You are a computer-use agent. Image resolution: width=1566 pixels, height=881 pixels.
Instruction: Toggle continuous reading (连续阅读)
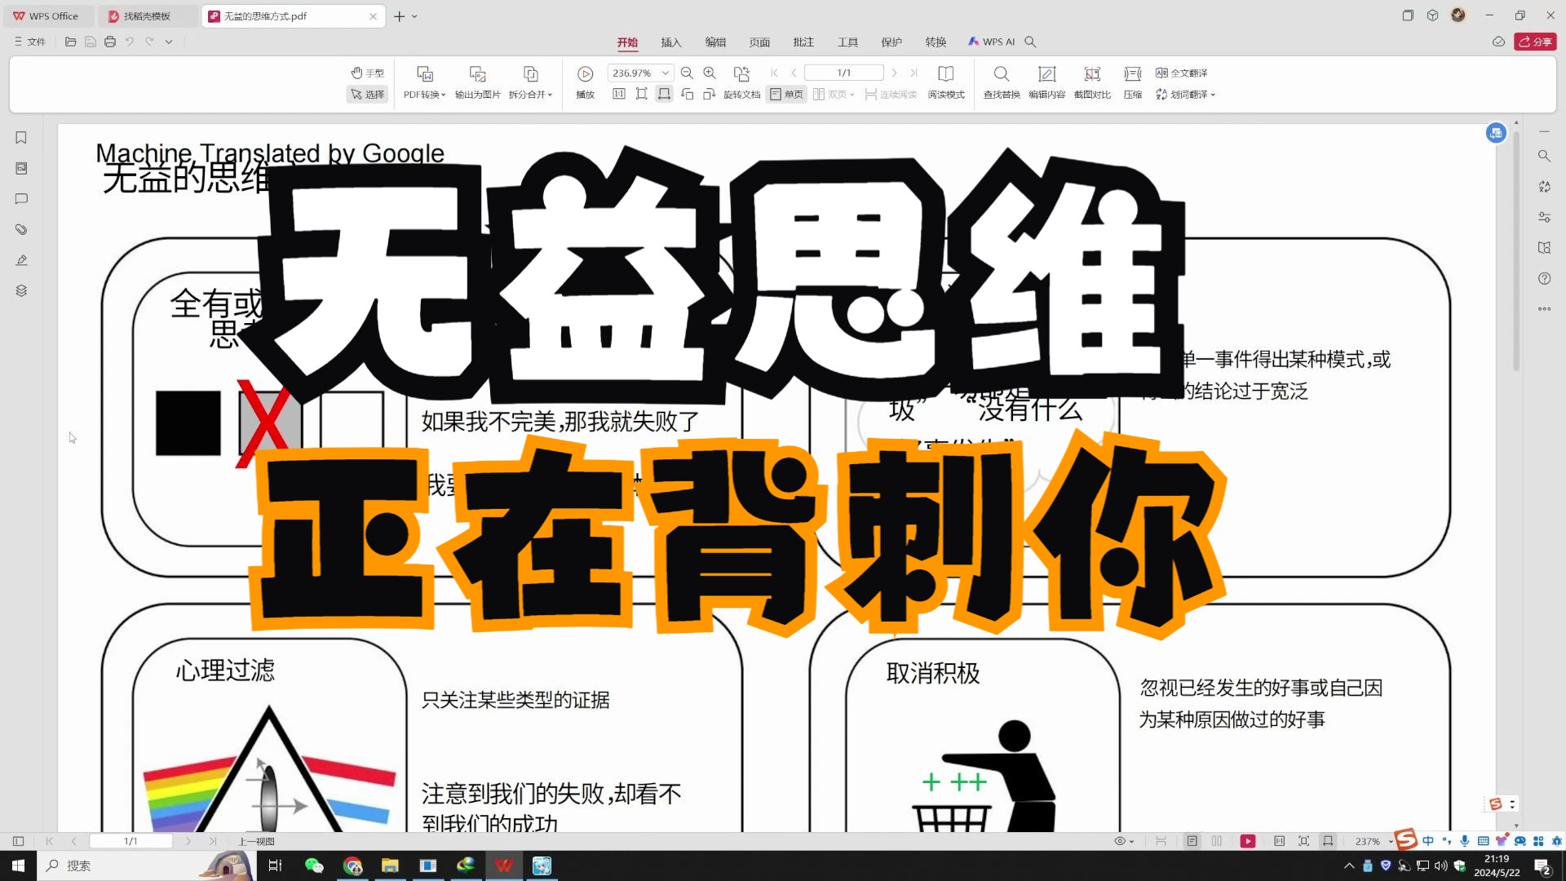(x=891, y=95)
